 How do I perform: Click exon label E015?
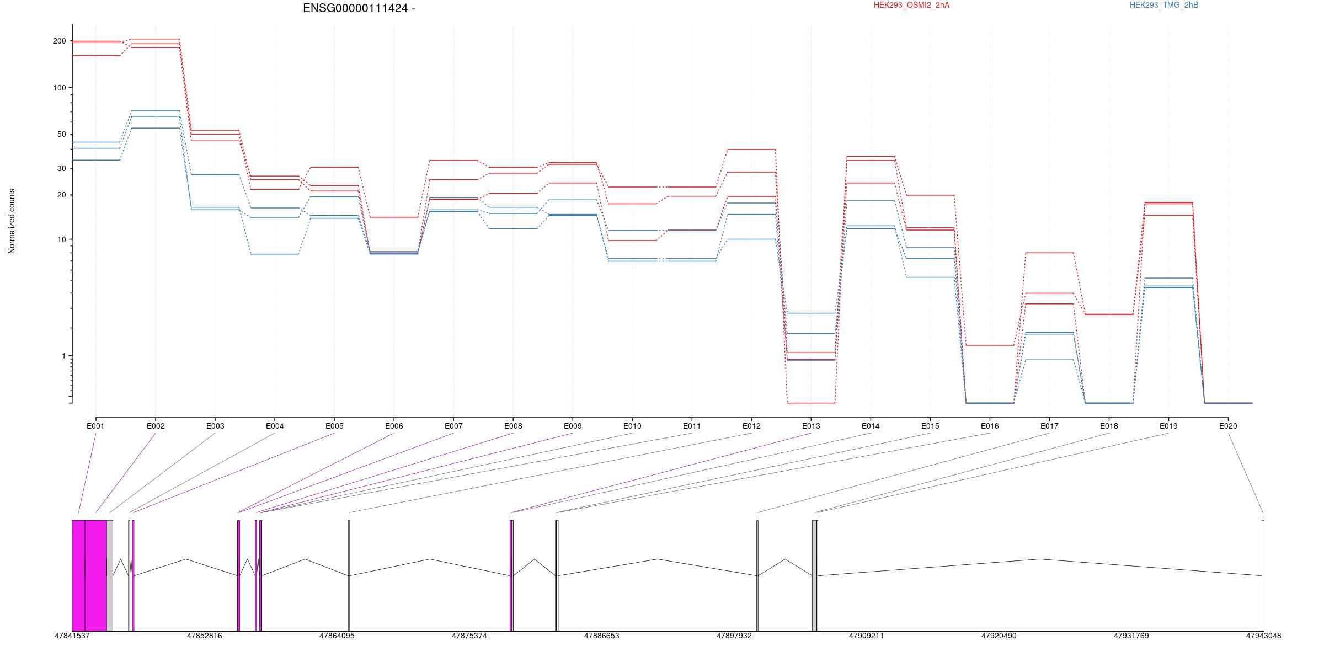[x=930, y=426]
